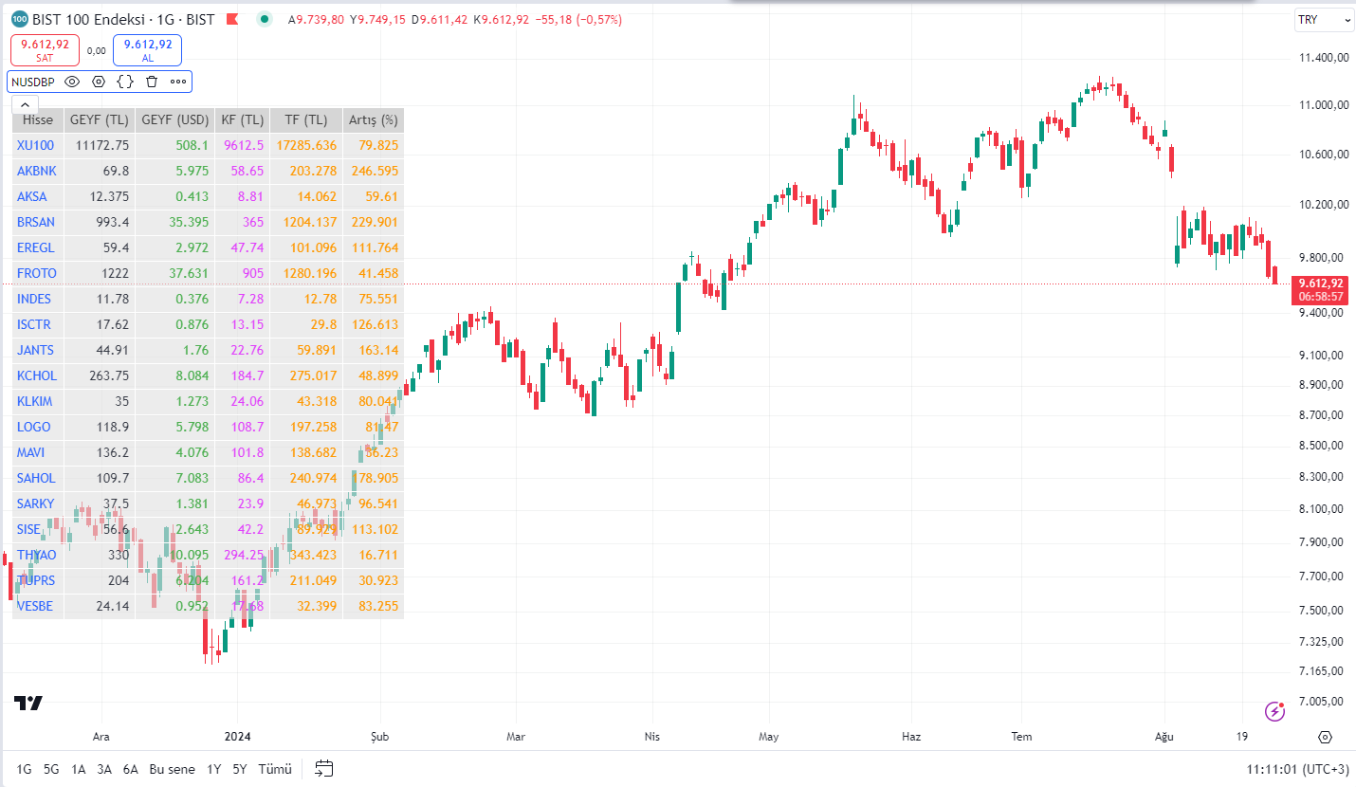This screenshot has width=1356, height=787.
Task: Select the Bu sene time range
Action: [x=172, y=769]
